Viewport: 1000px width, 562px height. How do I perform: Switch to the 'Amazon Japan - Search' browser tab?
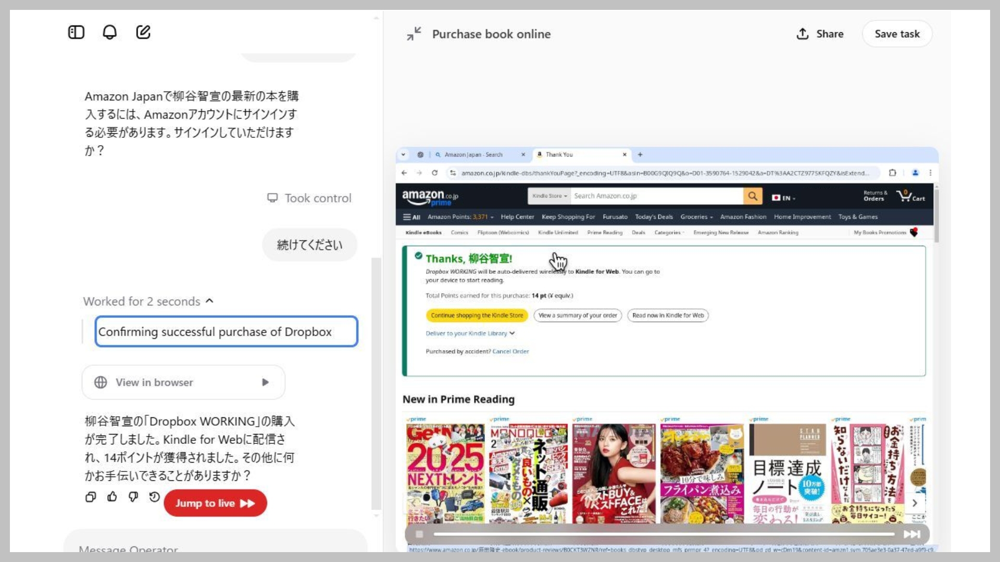point(475,155)
